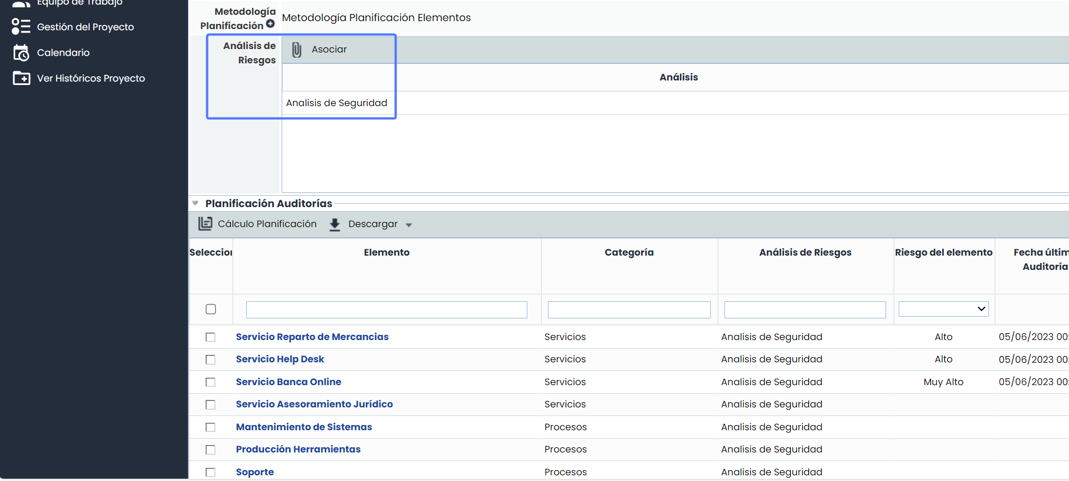Click the Gestión del Proyecto sidebar icon
Viewport: 1069px width, 481px height.
[21, 27]
